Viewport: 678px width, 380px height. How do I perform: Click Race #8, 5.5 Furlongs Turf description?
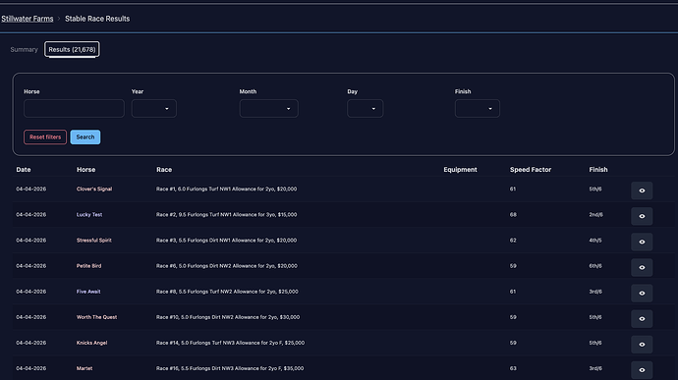point(227,292)
